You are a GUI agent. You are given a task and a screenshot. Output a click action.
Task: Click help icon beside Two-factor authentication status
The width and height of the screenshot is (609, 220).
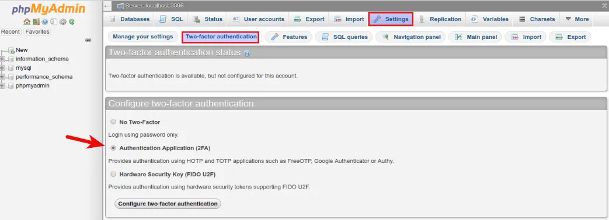pyautogui.click(x=247, y=54)
